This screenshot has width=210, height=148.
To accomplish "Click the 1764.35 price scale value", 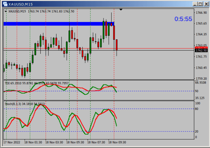I will click(201, 34).
